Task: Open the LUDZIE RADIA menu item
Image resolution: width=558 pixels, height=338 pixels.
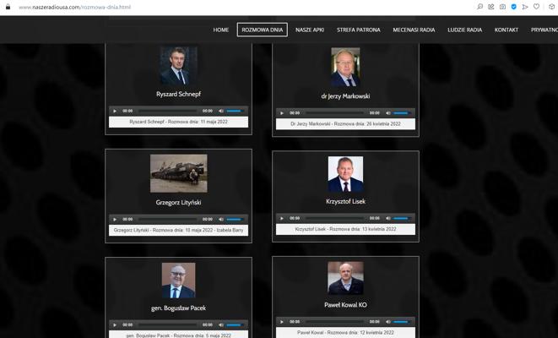Action: pos(465,30)
